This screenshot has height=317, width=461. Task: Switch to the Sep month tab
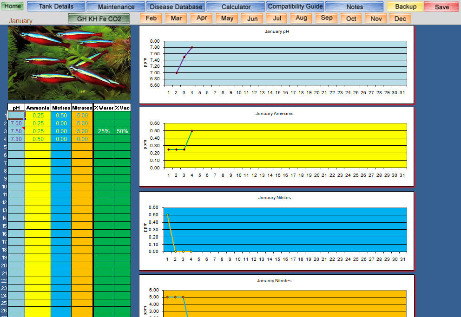pos(326,18)
